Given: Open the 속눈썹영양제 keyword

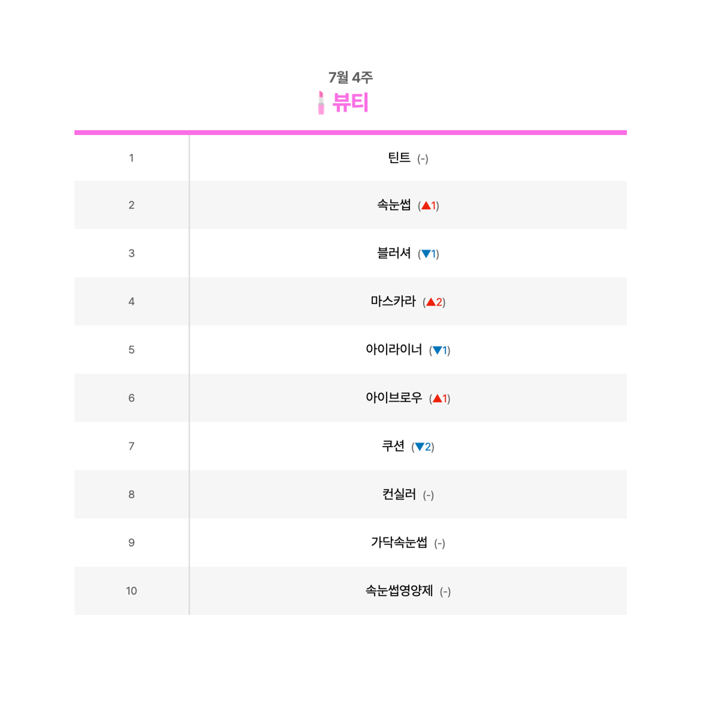Looking at the screenshot, I should click(x=399, y=591).
